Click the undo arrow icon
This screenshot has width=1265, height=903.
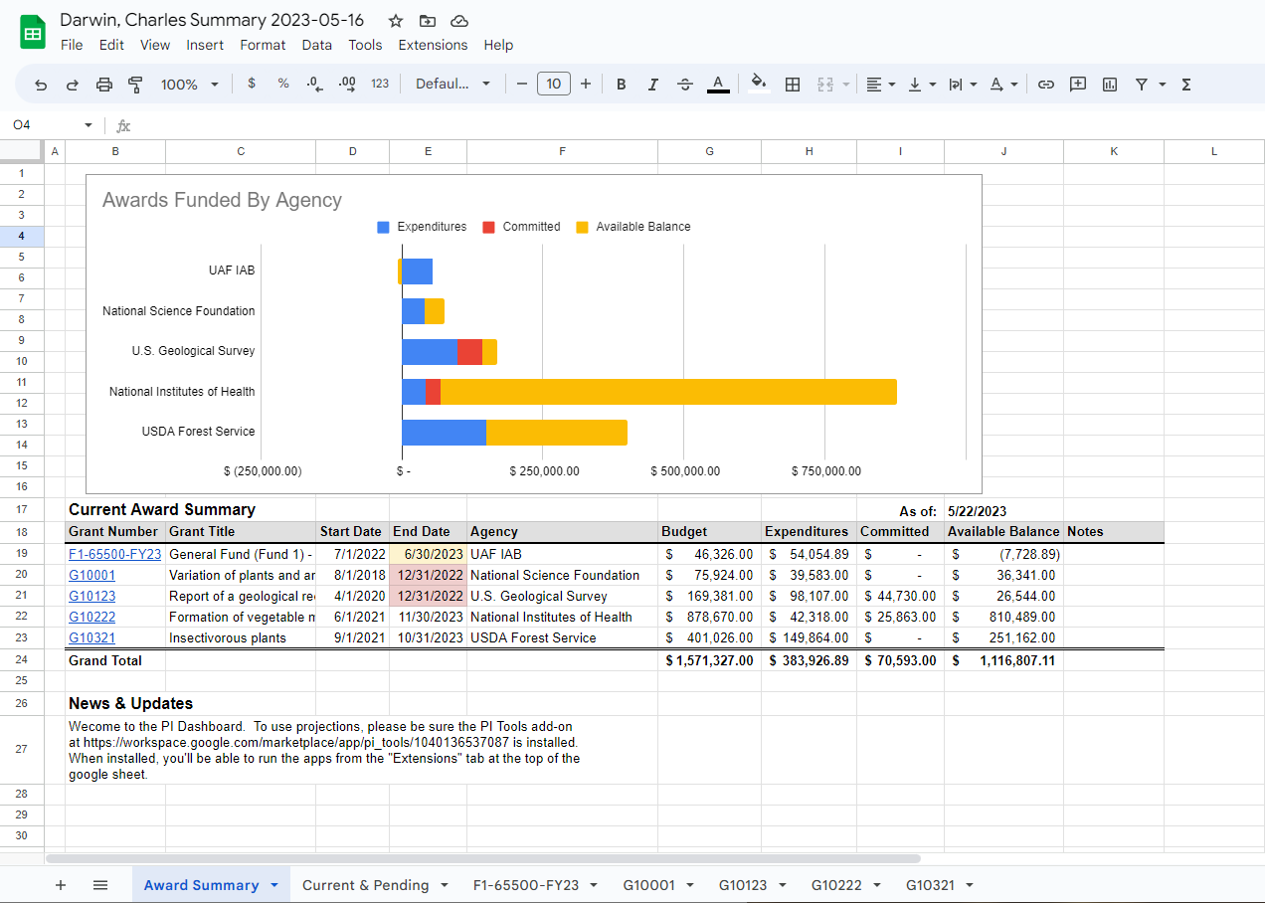41,85
